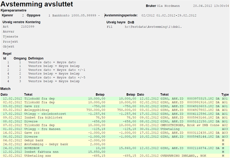This screenshot has height=158, width=230.
Task: Click 'OVERFØRING INNLAND,, NOK' text
Action: 183,155
